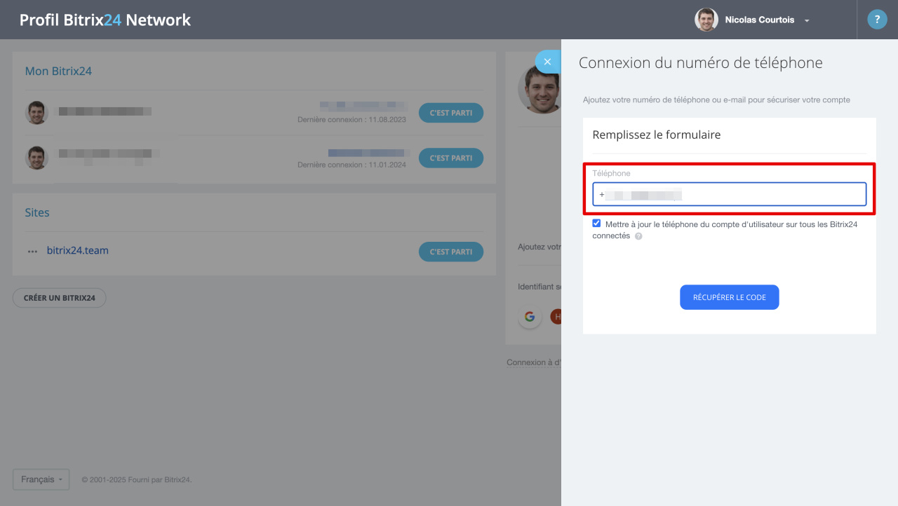898x506 pixels.
Task: Uncheck update phone on all Bitrix24 checkbox
Action: tap(596, 224)
